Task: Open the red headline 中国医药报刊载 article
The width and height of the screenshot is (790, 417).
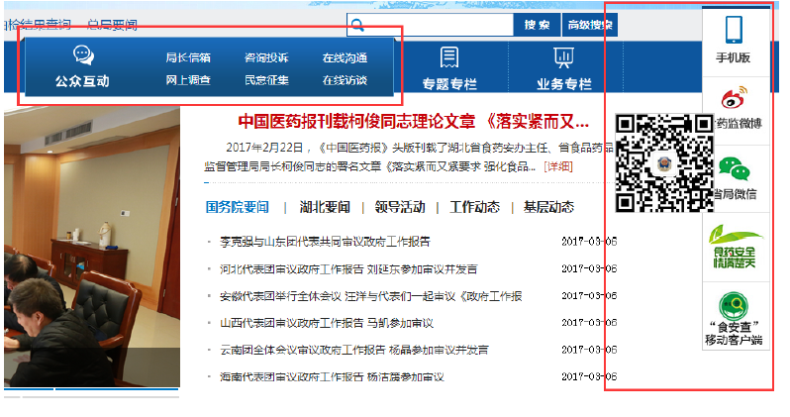Action: click(414, 122)
